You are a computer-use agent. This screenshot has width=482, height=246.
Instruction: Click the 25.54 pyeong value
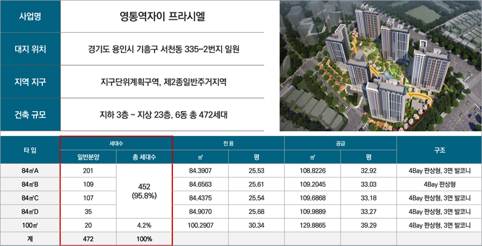(x=257, y=198)
